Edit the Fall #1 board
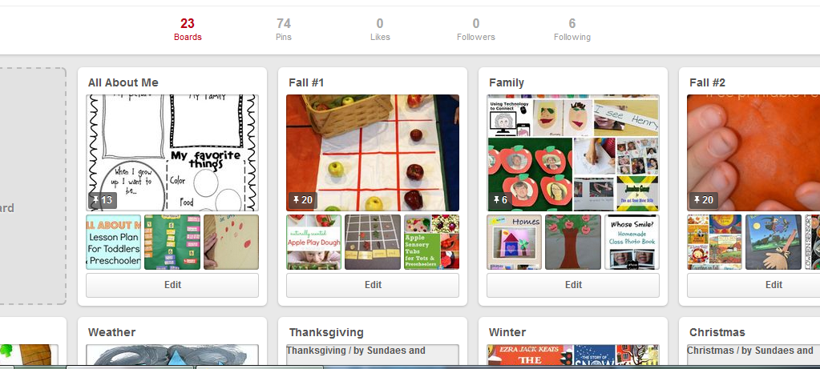Screen dimensions: 820x369 pyautogui.click(x=373, y=285)
